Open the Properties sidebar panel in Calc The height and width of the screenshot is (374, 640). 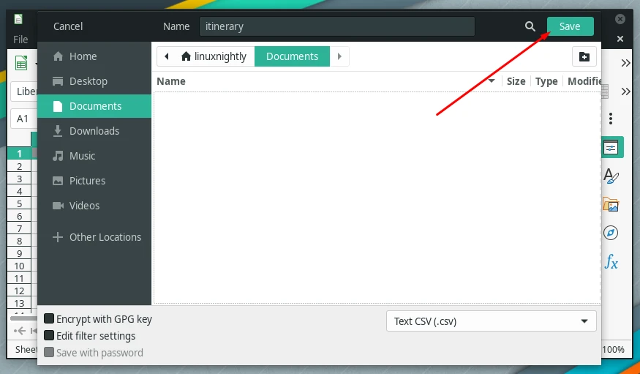[x=611, y=147]
